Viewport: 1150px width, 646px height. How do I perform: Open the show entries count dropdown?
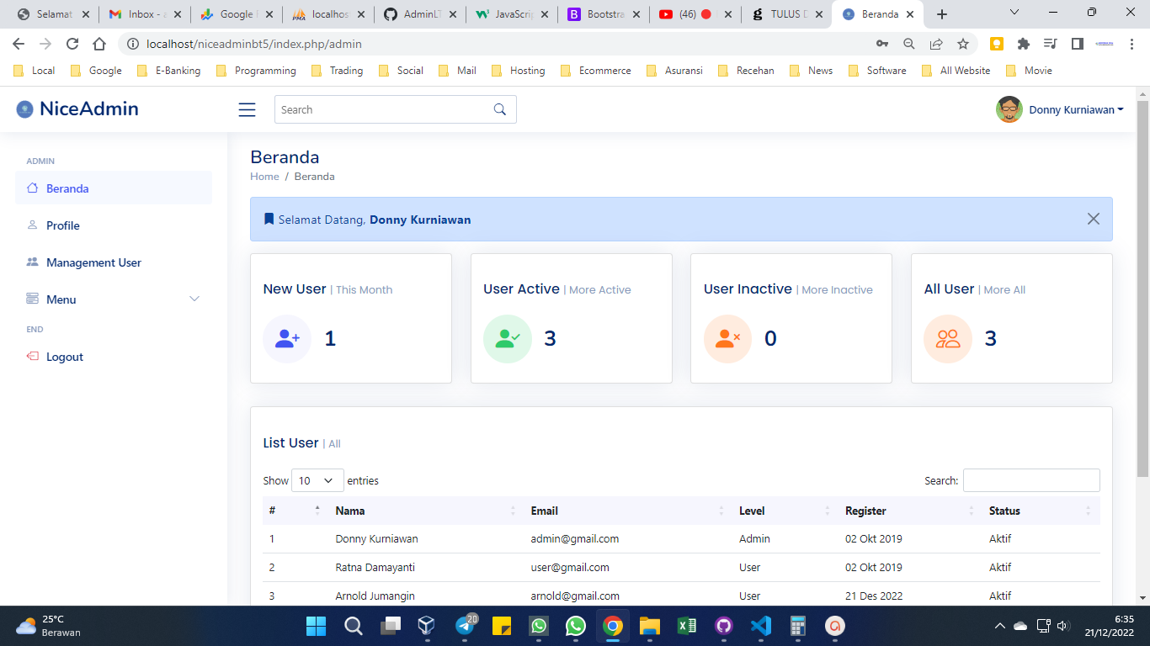click(x=317, y=481)
